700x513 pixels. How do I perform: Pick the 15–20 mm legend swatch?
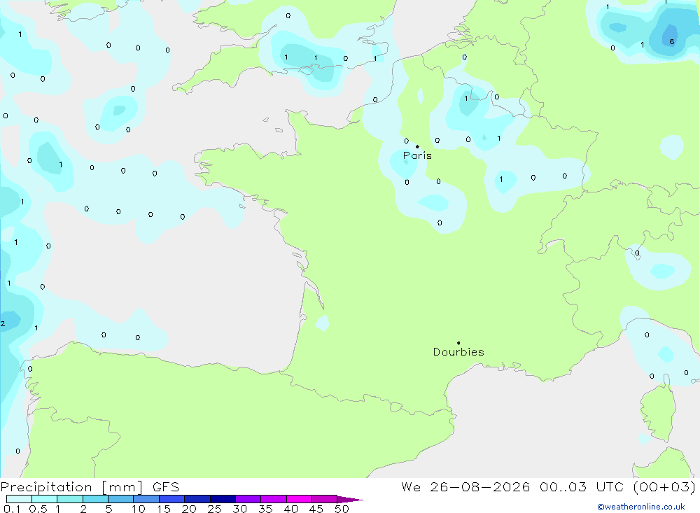pyautogui.click(x=171, y=499)
